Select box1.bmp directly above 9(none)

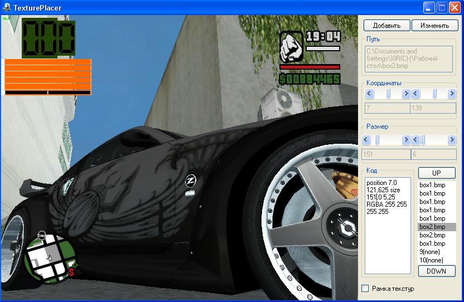click(x=437, y=243)
